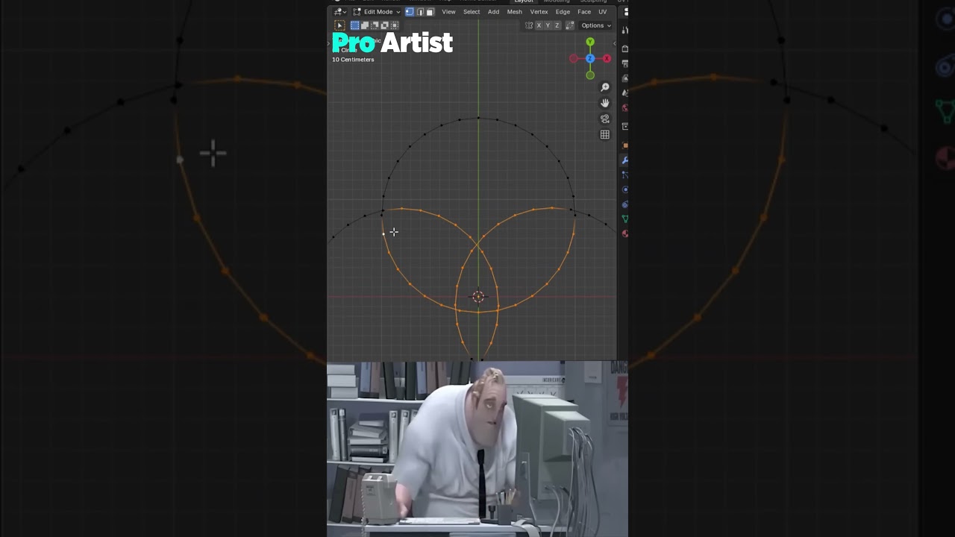This screenshot has width=955, height=537.
Task: Open the World properties globe tab
Action: [625, 107]
